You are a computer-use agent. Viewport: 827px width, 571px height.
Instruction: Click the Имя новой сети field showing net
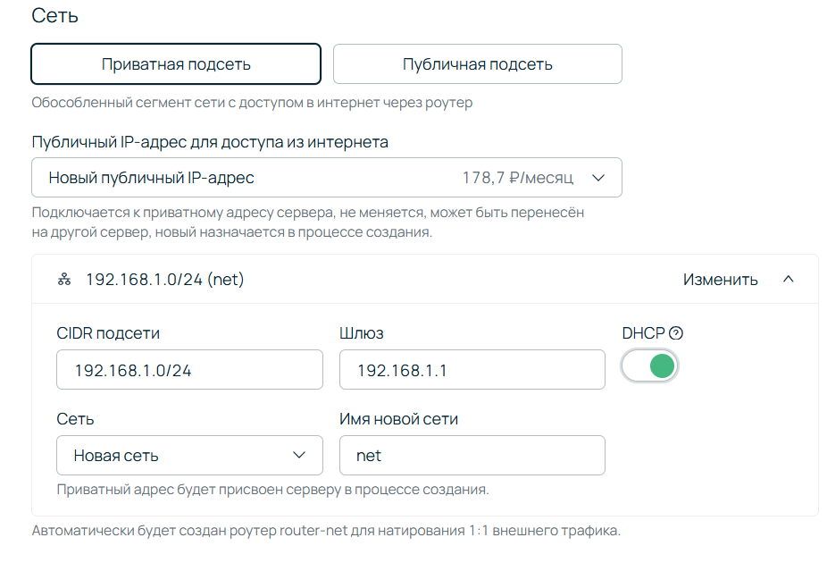coord(472,455)
